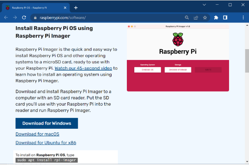
Task: Share this page from address bar
Action: (196, 18)
